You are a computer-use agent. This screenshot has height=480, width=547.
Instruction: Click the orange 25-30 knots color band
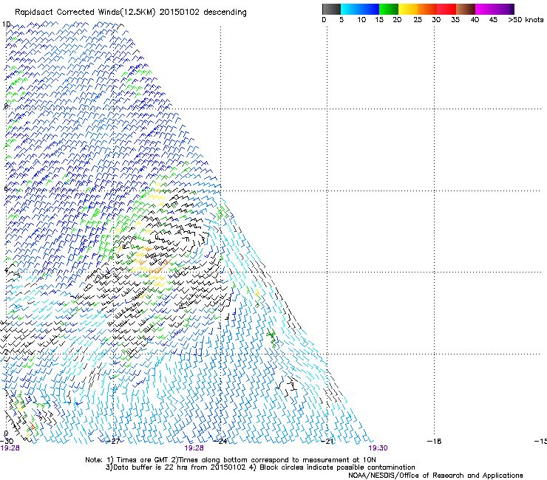427,9
